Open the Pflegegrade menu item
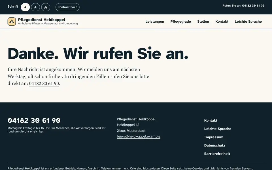Screen dimensions: 272x170 click(x=180, y=22)
